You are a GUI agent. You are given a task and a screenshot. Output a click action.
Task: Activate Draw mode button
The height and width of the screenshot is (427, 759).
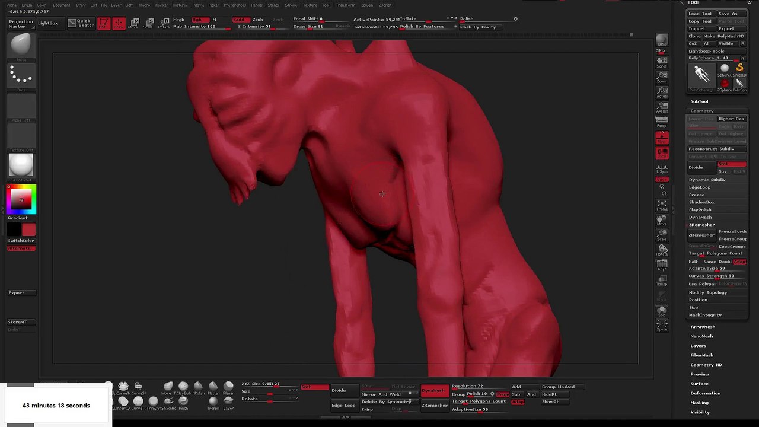coord(119,24)
